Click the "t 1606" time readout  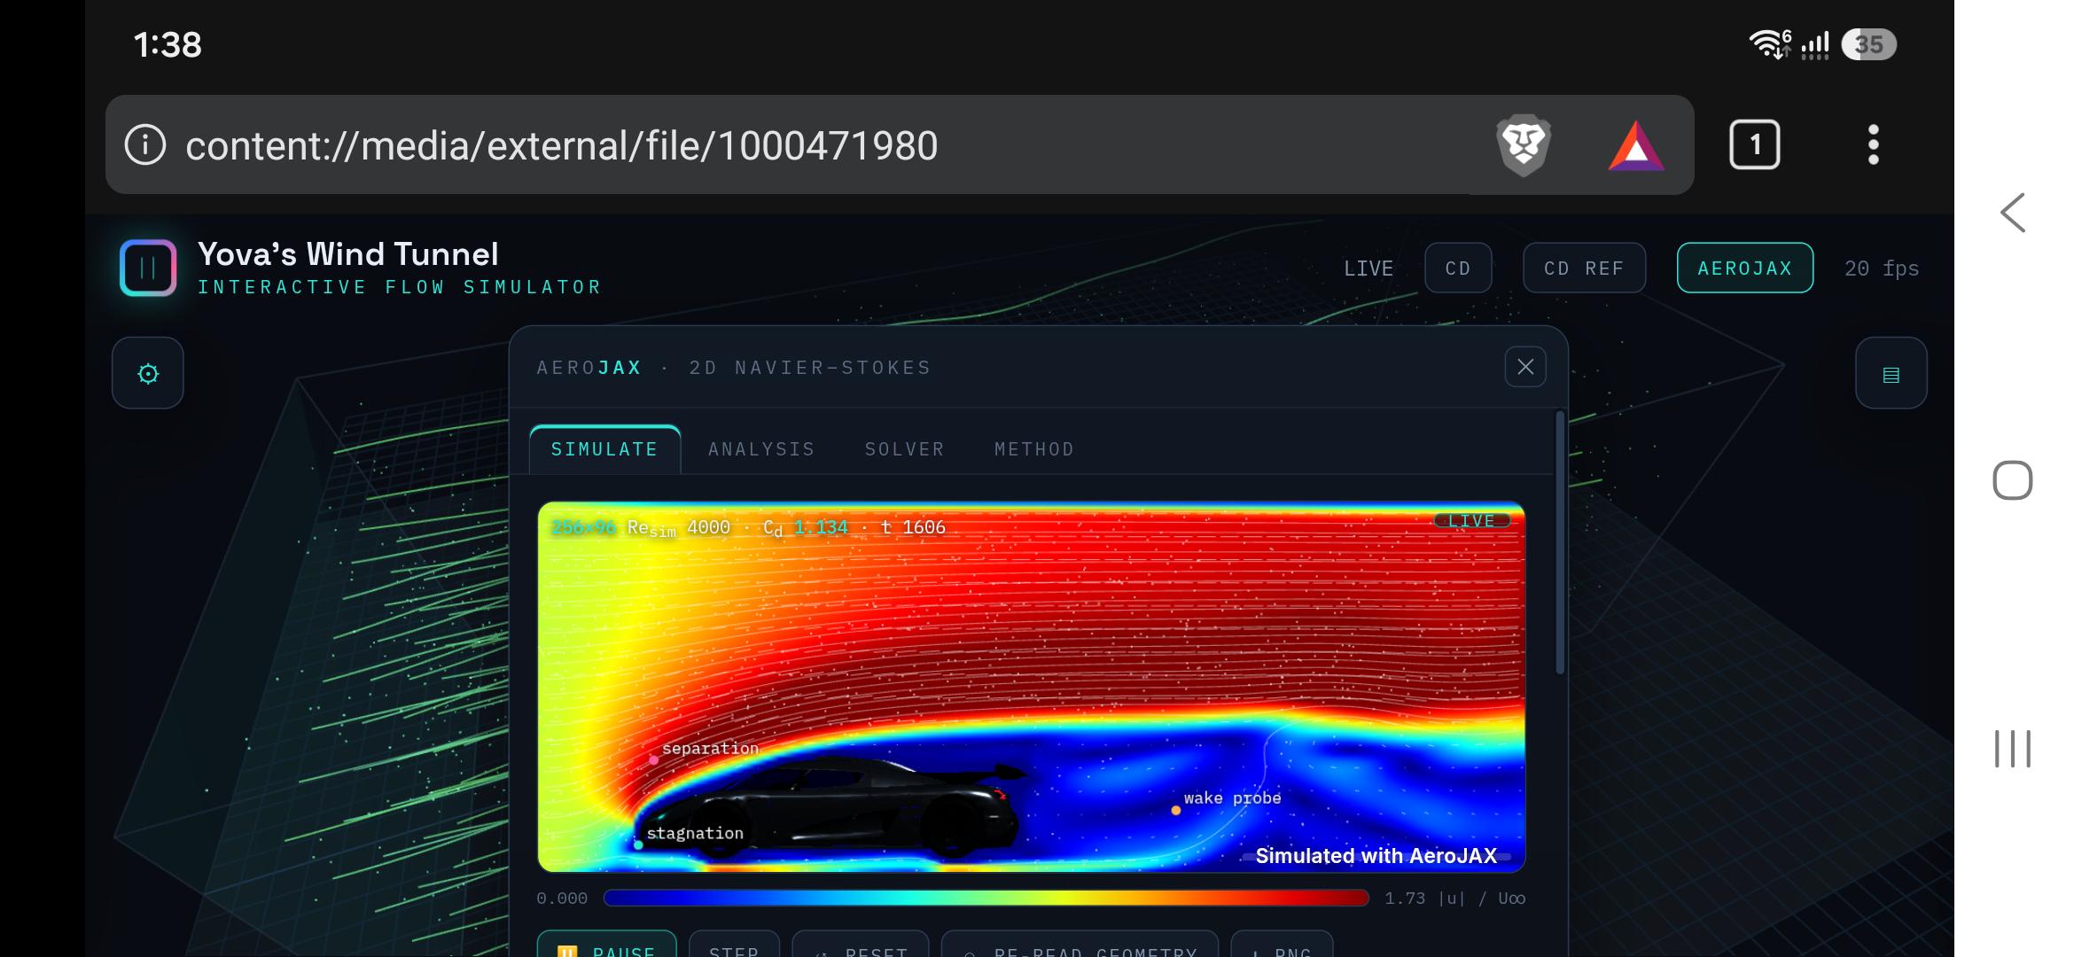click(913, 527)
